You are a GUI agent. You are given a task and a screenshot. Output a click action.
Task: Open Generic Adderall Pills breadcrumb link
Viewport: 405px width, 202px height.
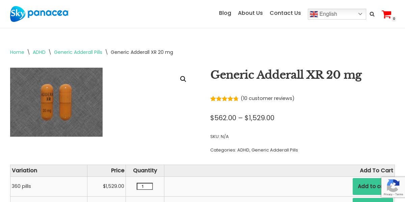pos(78,52)
